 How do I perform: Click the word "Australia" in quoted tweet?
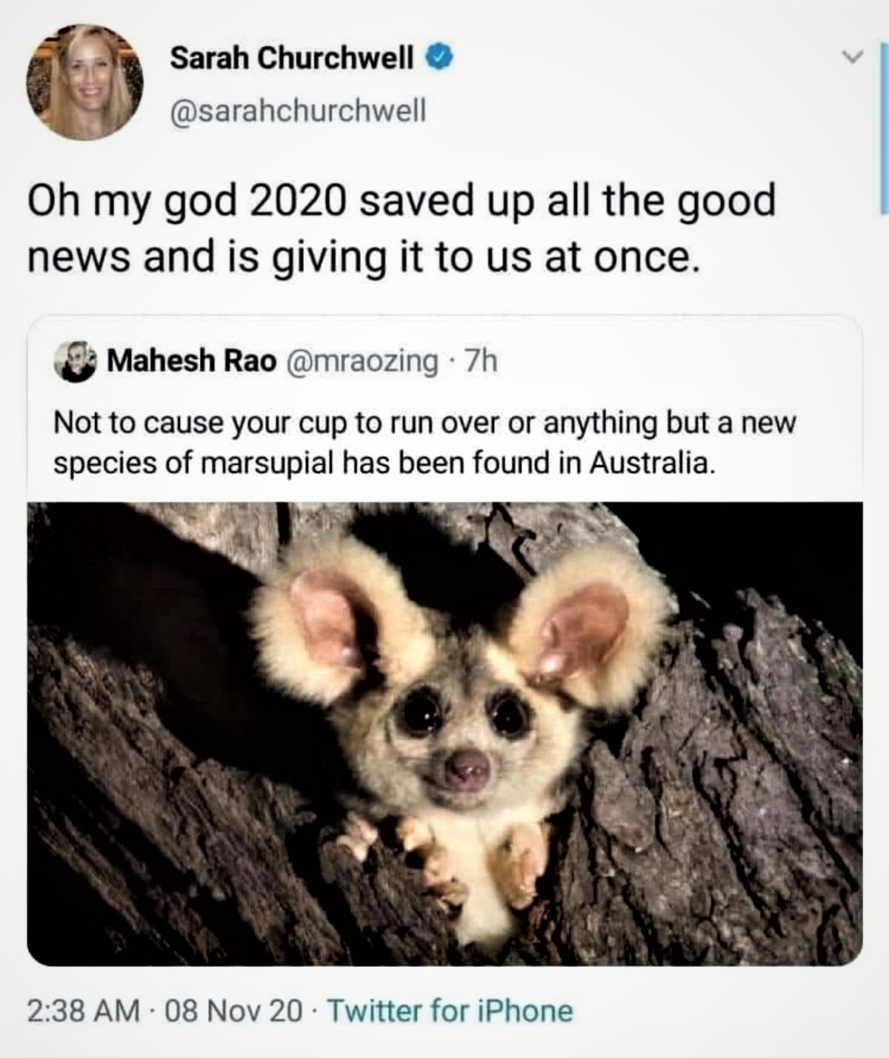click(x=650, y=463)
